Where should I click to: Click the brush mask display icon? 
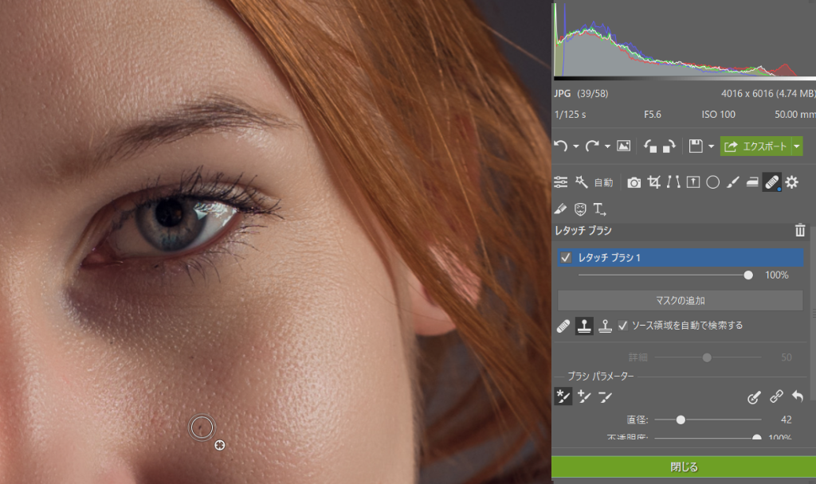pyautogui.click(x=754, y=397)
